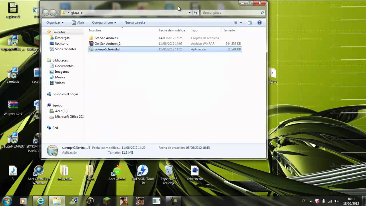
Task: Select the sa-mp-0.3e-install application file
Action: click(x=107, y=49)
